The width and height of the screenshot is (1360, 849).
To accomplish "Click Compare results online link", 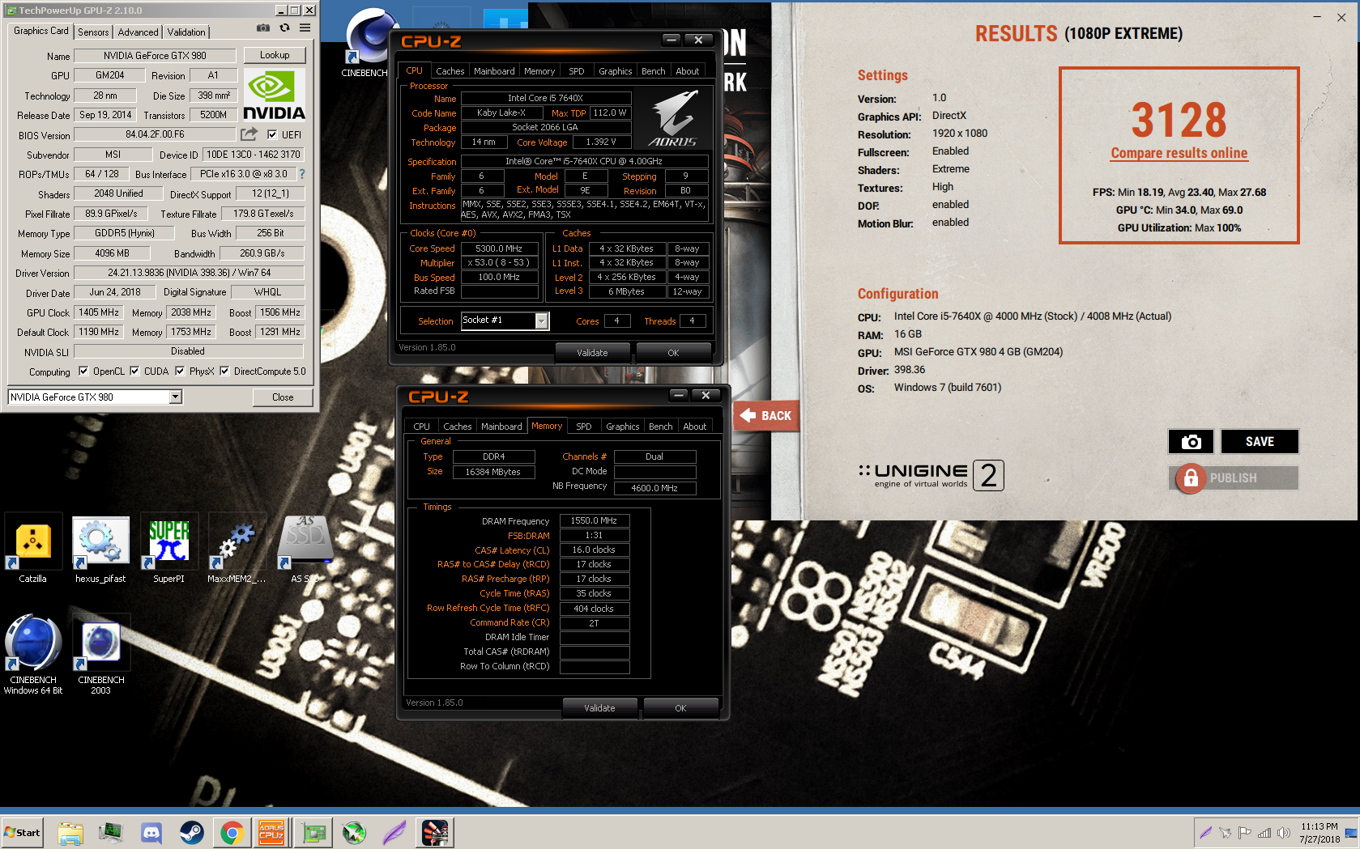I will click(x=1179, y=153).
